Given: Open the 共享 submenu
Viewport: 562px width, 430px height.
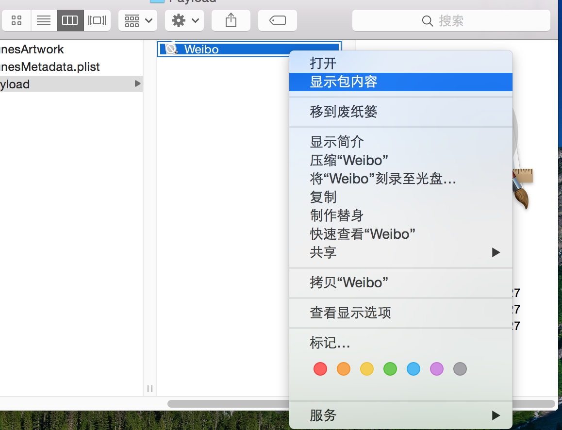Looking at the screenshot, I should [401, 252].
